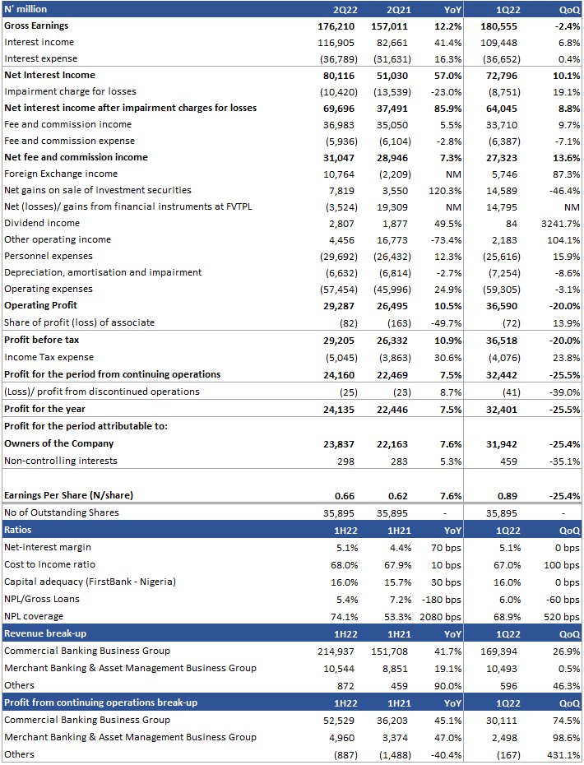Click the NPL coverage row label
This screenshot has width=584, height=765.
coord(34,616)
